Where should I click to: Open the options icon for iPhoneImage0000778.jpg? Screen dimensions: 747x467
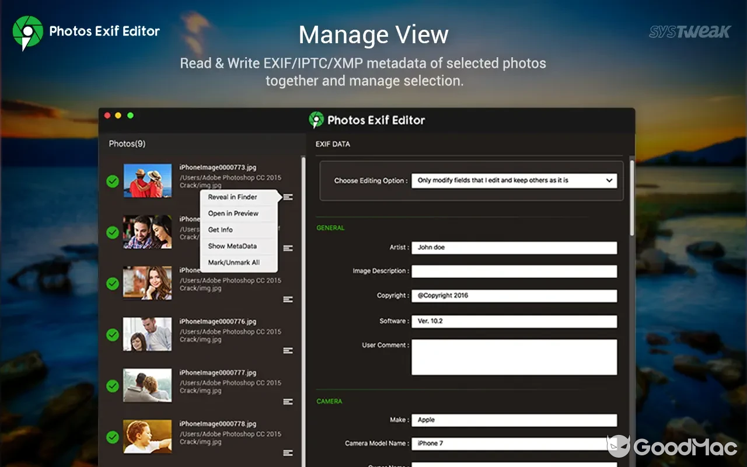tap(288, 452)
